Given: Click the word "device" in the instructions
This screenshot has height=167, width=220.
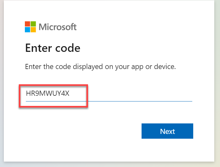Looking at the screenshot, I should 165,67.
